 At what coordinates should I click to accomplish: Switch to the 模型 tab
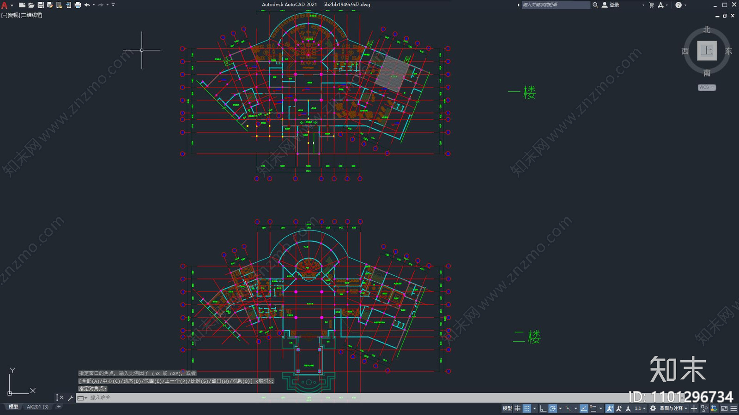pos(13,407)
